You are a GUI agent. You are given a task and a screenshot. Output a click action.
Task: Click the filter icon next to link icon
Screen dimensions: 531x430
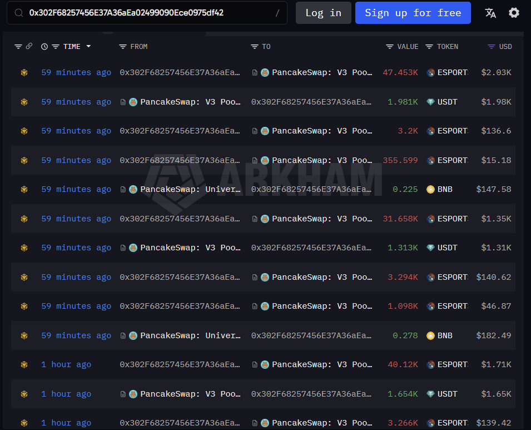tap(18, 46)
